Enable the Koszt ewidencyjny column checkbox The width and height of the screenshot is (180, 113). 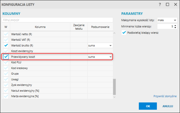tap(6, 51)
